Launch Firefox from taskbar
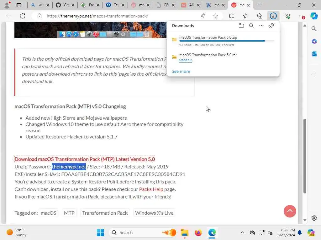 (x=198, y=232)
